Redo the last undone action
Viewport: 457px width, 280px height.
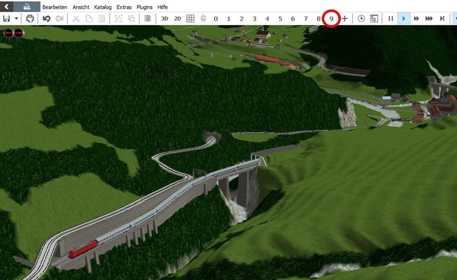click(60, 19)
